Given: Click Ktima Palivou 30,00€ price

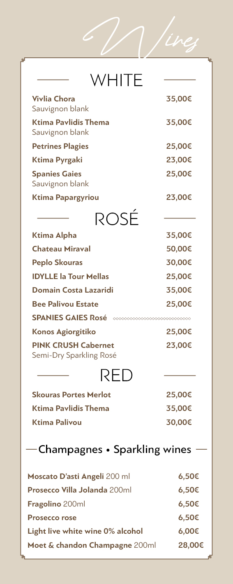Looking at the screenshot, I should pyautogui.click(x=179, y=422).
